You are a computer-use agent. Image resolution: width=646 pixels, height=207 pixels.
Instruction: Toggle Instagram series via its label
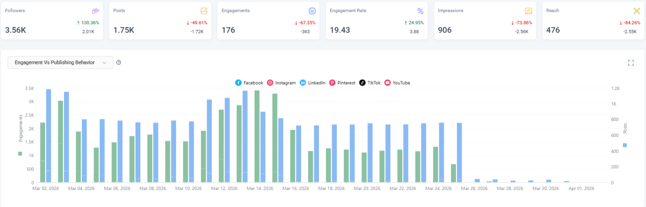286,83
